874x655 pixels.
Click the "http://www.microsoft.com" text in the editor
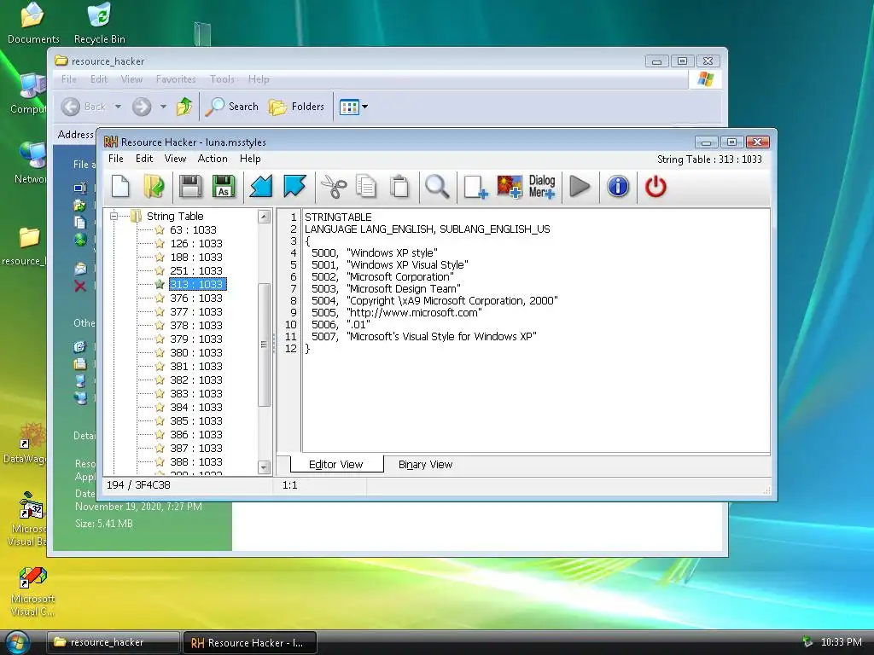coord(414,312)
